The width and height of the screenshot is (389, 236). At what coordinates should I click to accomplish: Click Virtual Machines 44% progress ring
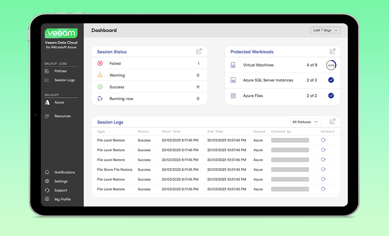[331, 65]
